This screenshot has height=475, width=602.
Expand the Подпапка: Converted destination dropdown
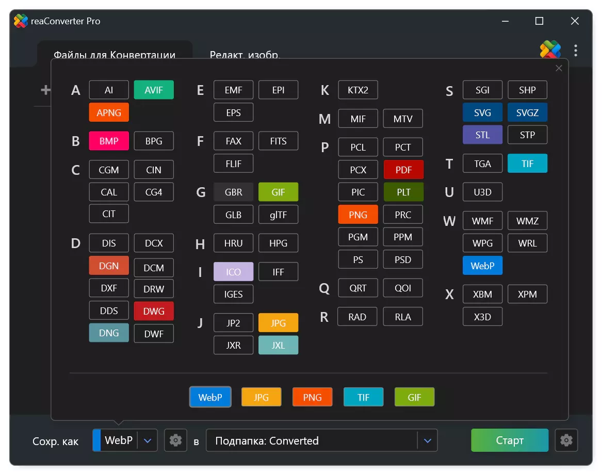click(427, 440)
